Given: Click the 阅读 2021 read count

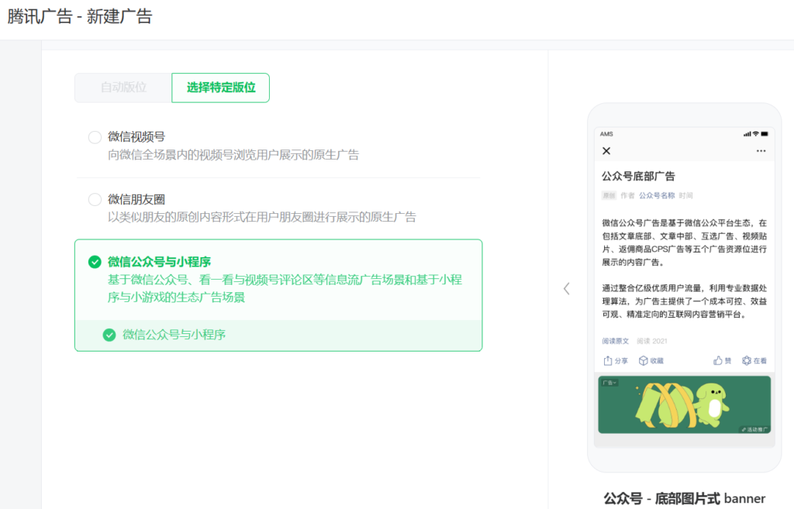Looking at the screenshot, I should 651,341.
